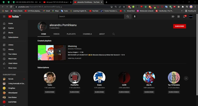Switch to the CHANNELS tab
This screenshot has height=106, width=198.
(x=87, y=34)
